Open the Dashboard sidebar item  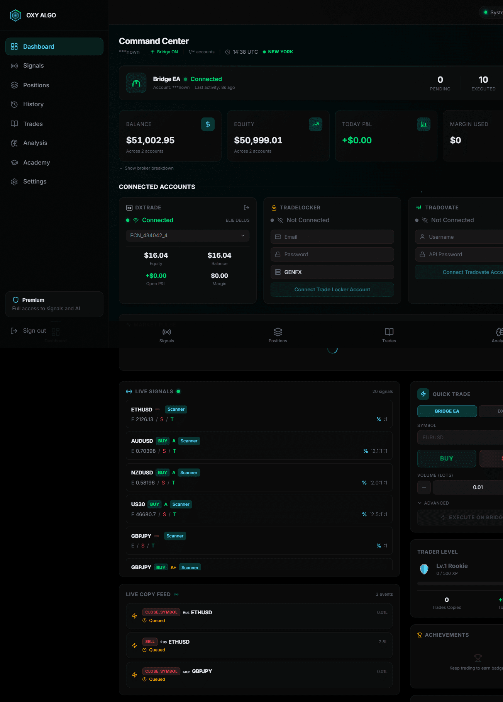pyautogui.click(x=54, y=46)
